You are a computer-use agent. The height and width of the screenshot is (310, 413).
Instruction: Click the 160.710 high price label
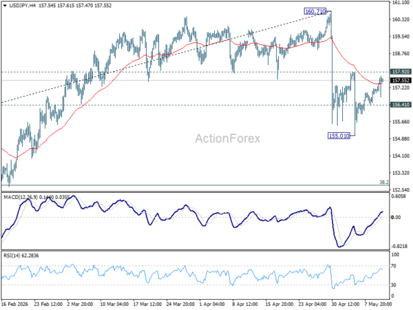pyautogui.click(x=315, y=11)
